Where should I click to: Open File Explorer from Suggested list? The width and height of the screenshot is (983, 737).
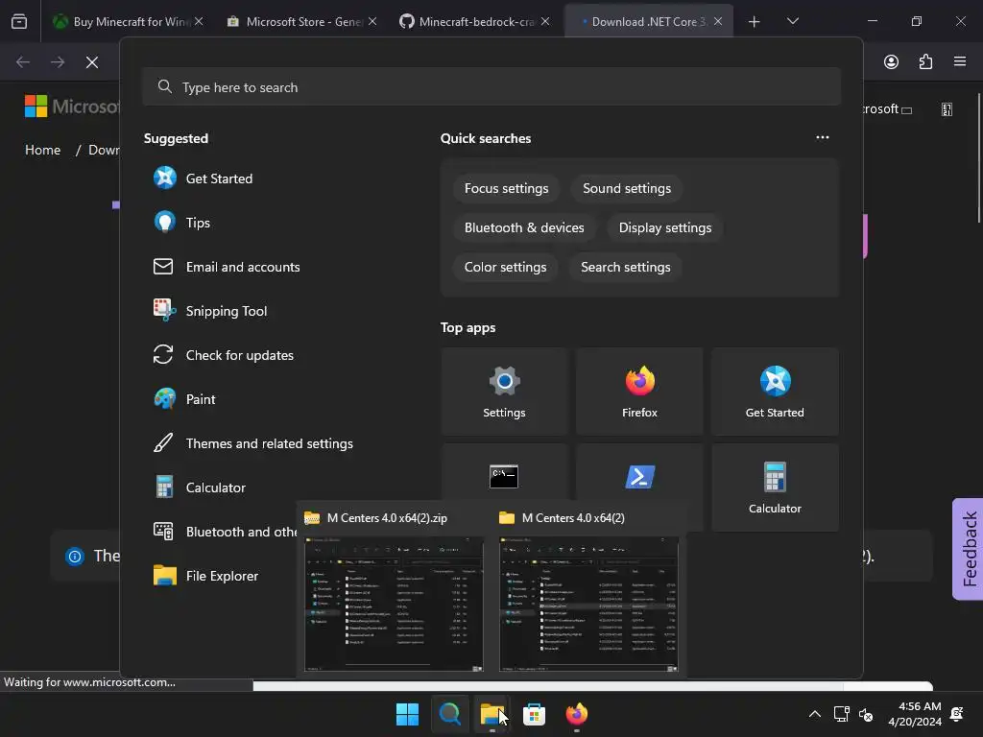205,576
